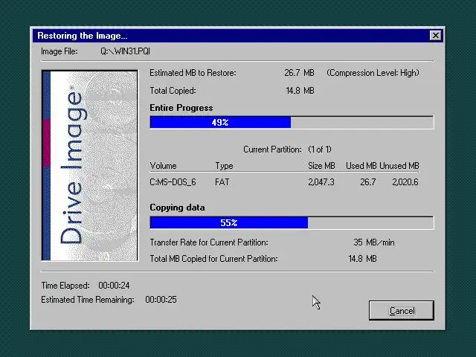
Task: Click the Estimated Time Remaining value 00:00:25
Action: [161, 300]
